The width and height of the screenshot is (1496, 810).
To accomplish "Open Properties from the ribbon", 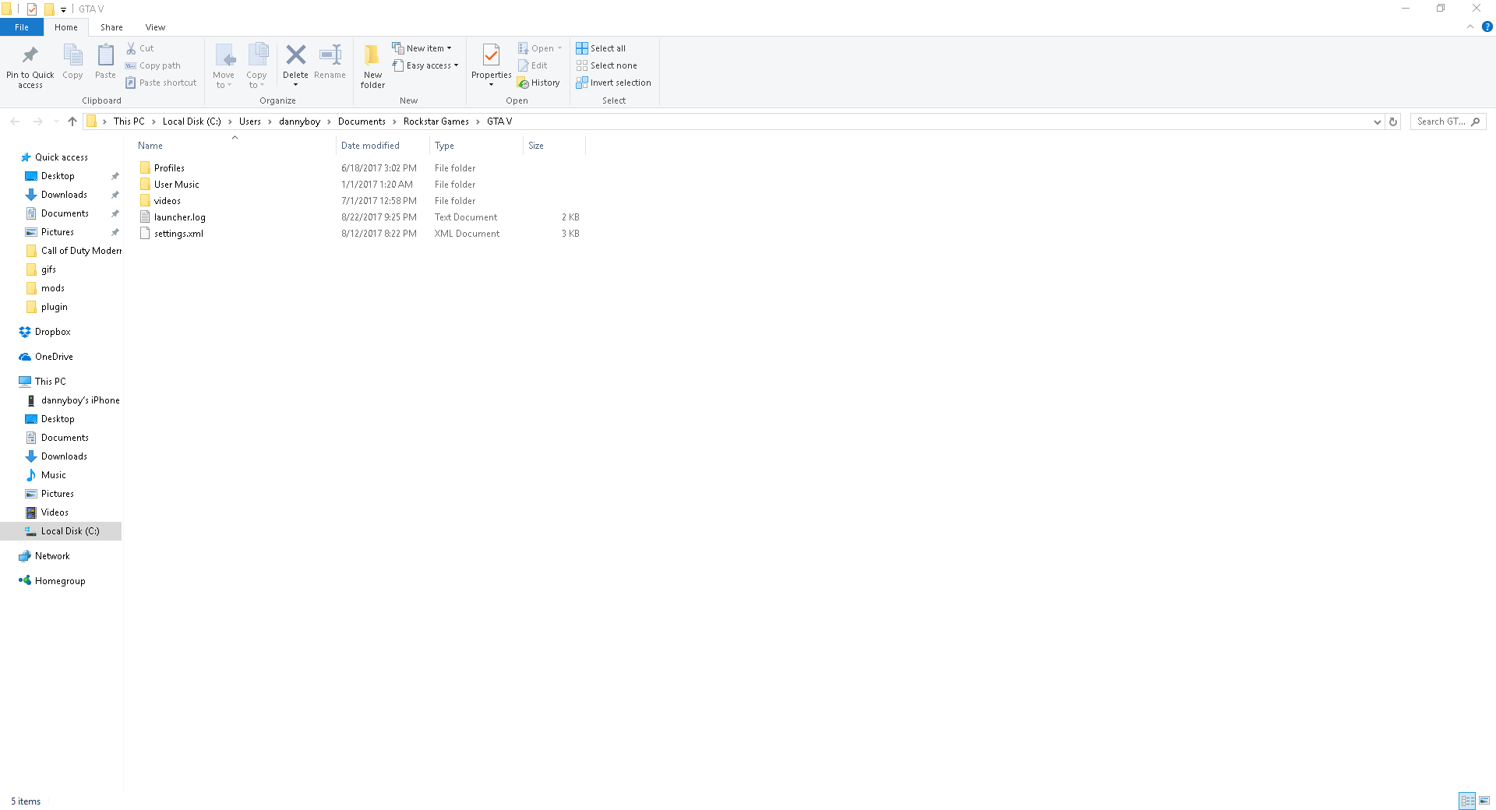I will (491, 66).
